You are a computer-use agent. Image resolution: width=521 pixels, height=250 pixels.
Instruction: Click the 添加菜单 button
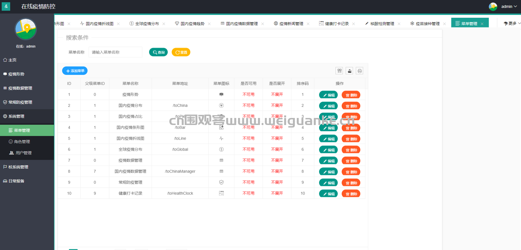coord(75,71)
